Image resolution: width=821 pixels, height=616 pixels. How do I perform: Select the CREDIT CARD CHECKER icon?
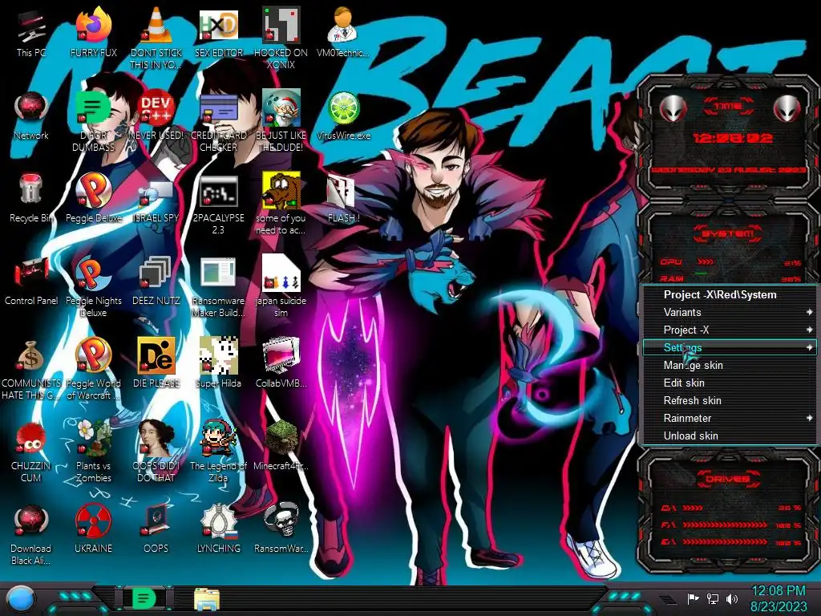219,109
